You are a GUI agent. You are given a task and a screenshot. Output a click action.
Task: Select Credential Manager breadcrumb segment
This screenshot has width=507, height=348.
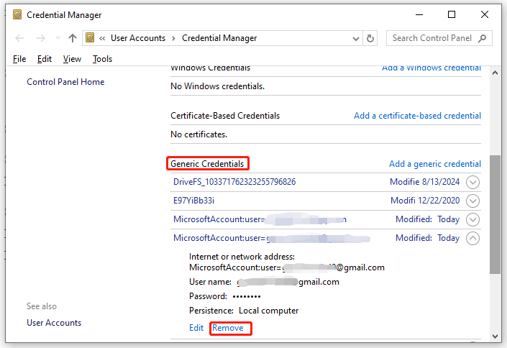pos(219,38)
